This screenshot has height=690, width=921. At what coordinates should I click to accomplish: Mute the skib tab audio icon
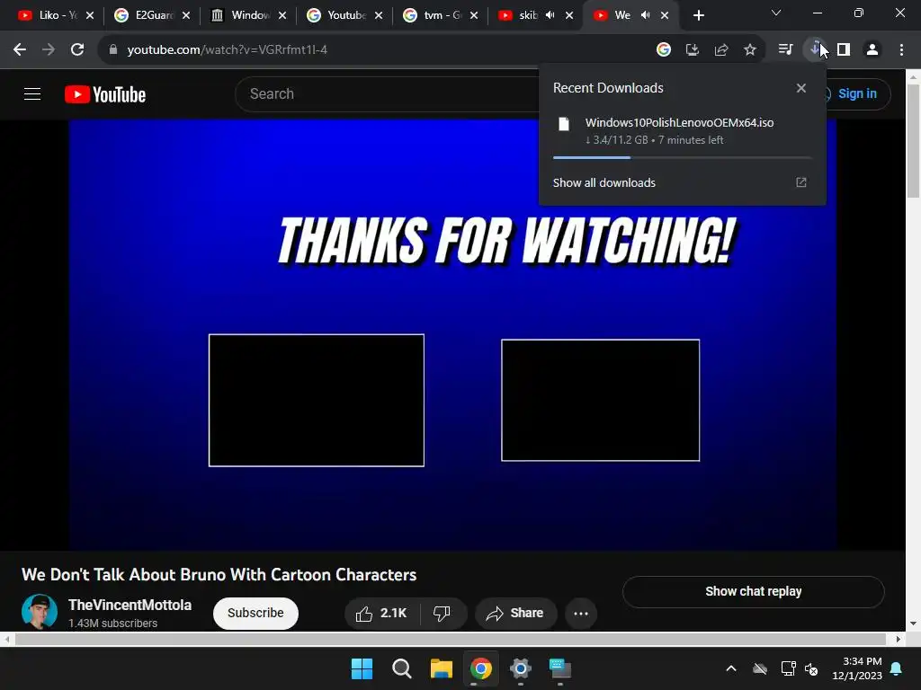pyautogui.click(x=550, y=16)
